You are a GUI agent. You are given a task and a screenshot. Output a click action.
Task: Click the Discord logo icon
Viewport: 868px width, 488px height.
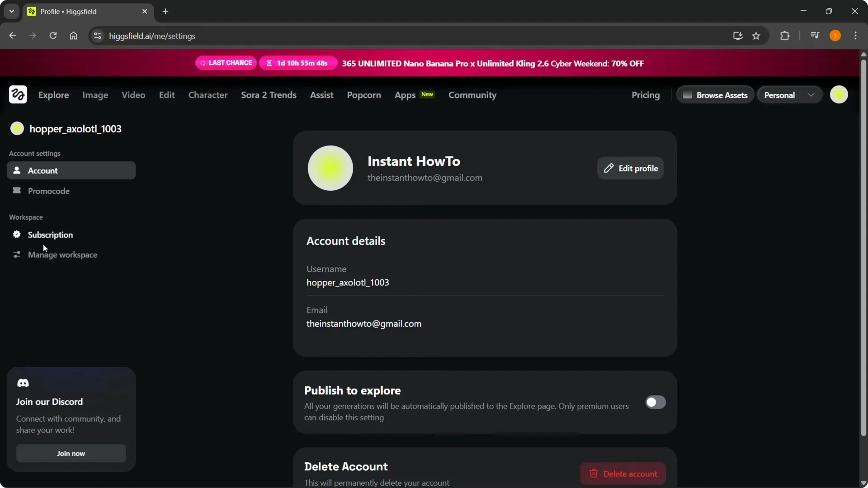23,383
